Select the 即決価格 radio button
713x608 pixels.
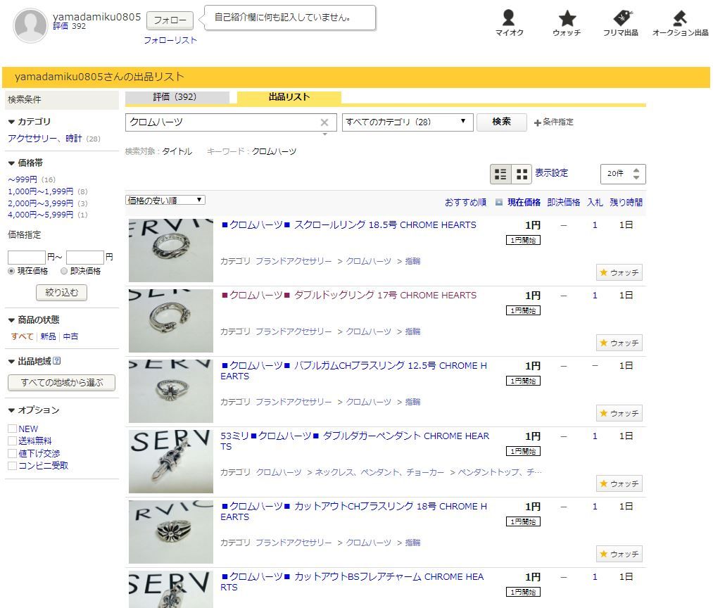[x=63, y=271]
